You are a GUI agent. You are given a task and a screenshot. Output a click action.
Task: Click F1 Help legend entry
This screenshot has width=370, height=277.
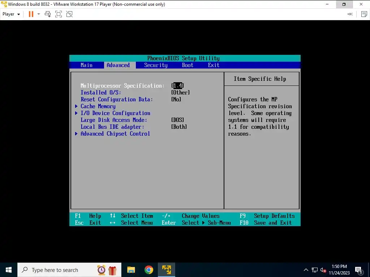click(x=88, y=216)
